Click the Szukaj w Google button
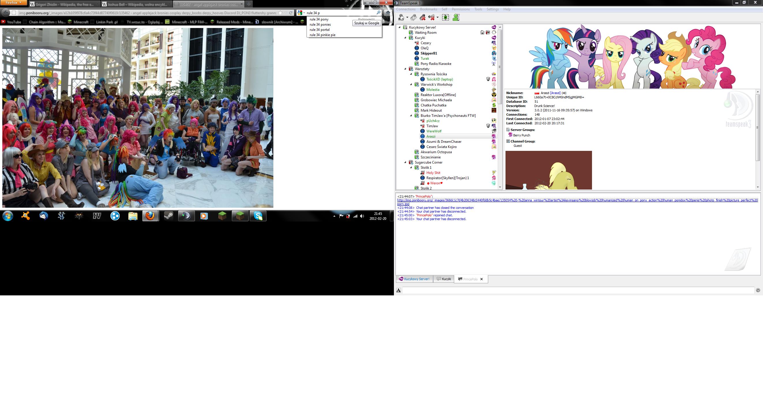Image resolution: width=763 pixels, height=405 pixels. pyautogui.click(x=367, y=23)
